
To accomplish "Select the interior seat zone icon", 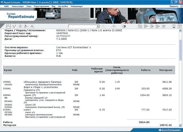I will (x=14, y=26).
